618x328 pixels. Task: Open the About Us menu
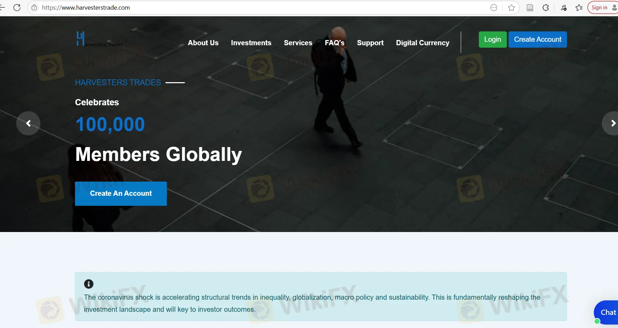[x=203, y=43]
